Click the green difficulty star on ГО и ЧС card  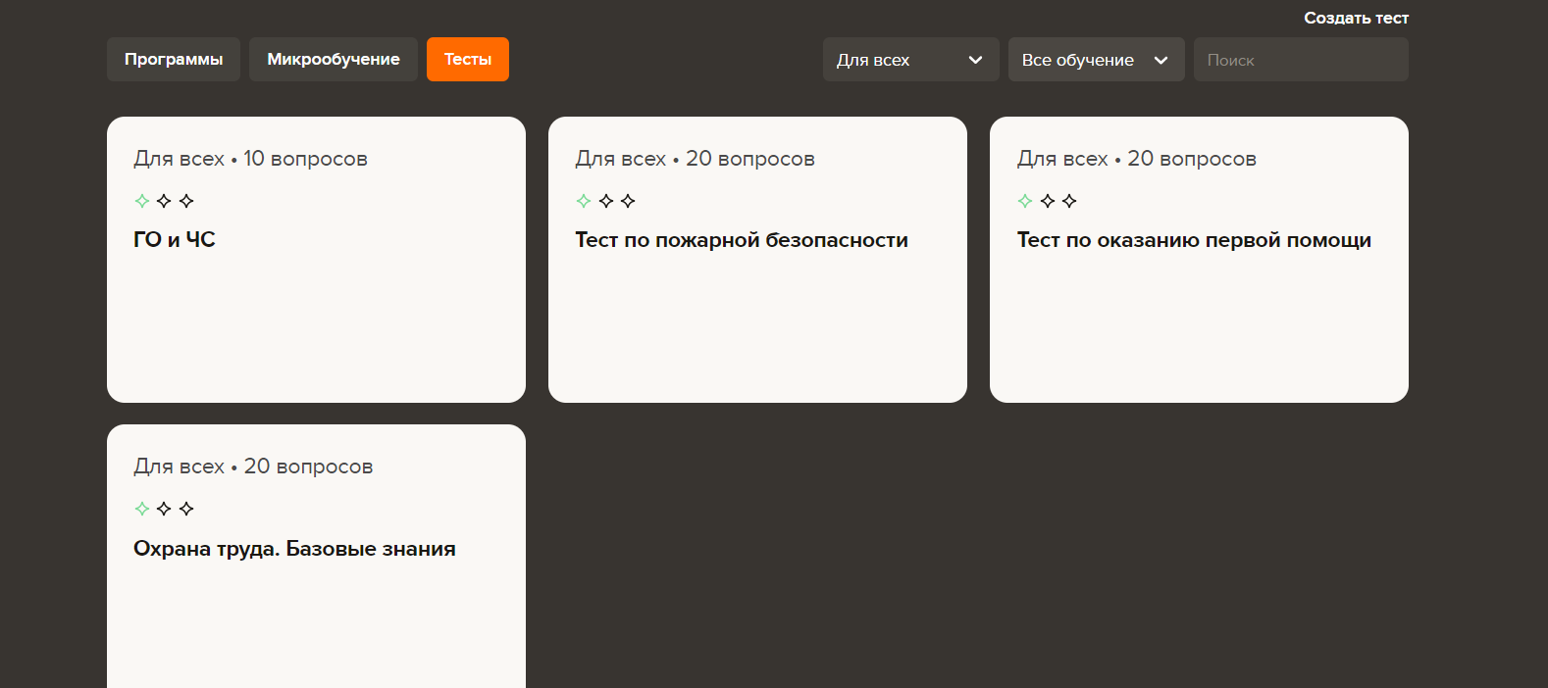click(142, 201)
